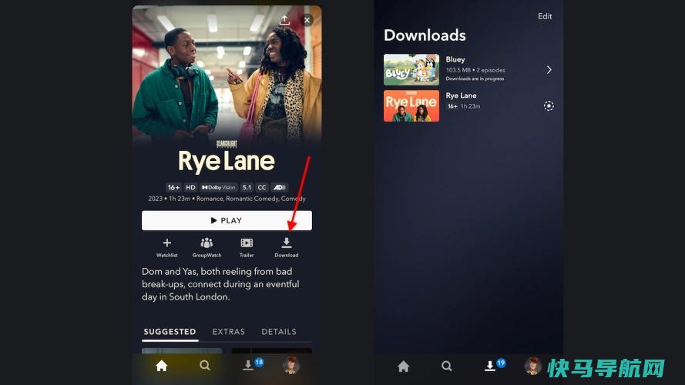Image resolution: width=685 pixels, height=385 pixels.
Task: Close the Rye Lane details page
Action: tap(307, 20)
